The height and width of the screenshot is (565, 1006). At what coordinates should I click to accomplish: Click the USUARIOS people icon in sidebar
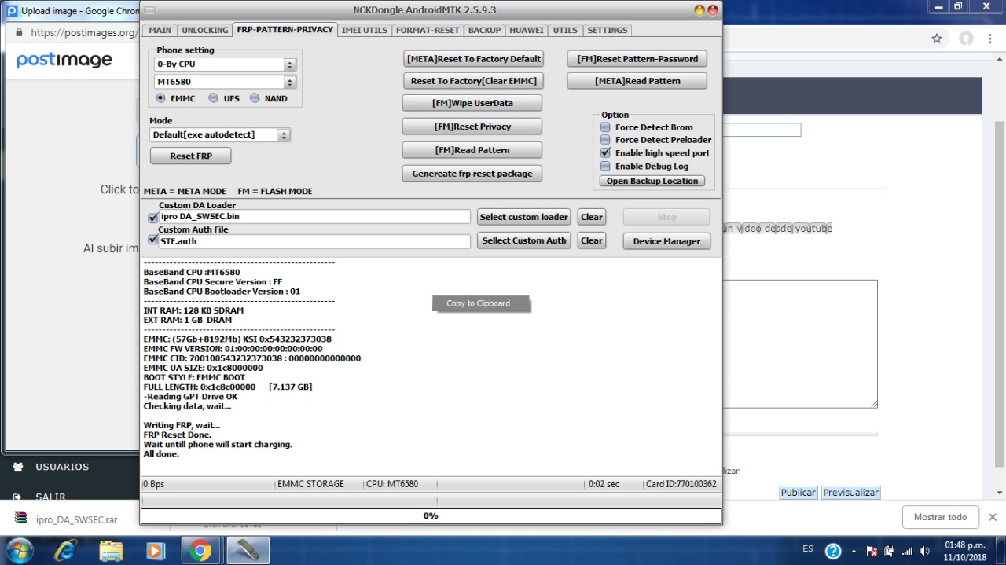(x=19, y=467)
